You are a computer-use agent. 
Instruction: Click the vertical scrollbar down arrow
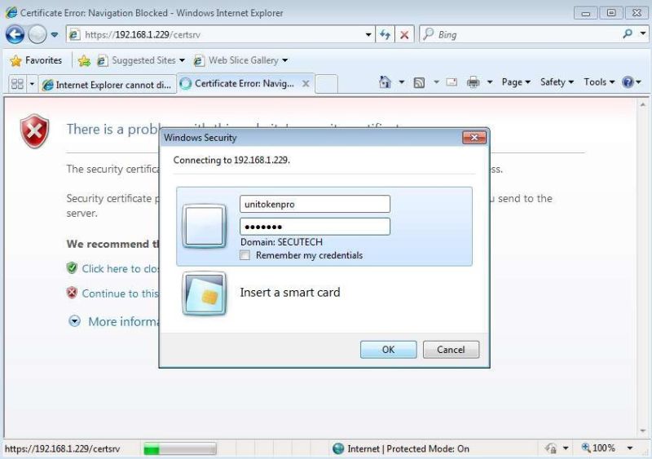click(x=643, y=430)
